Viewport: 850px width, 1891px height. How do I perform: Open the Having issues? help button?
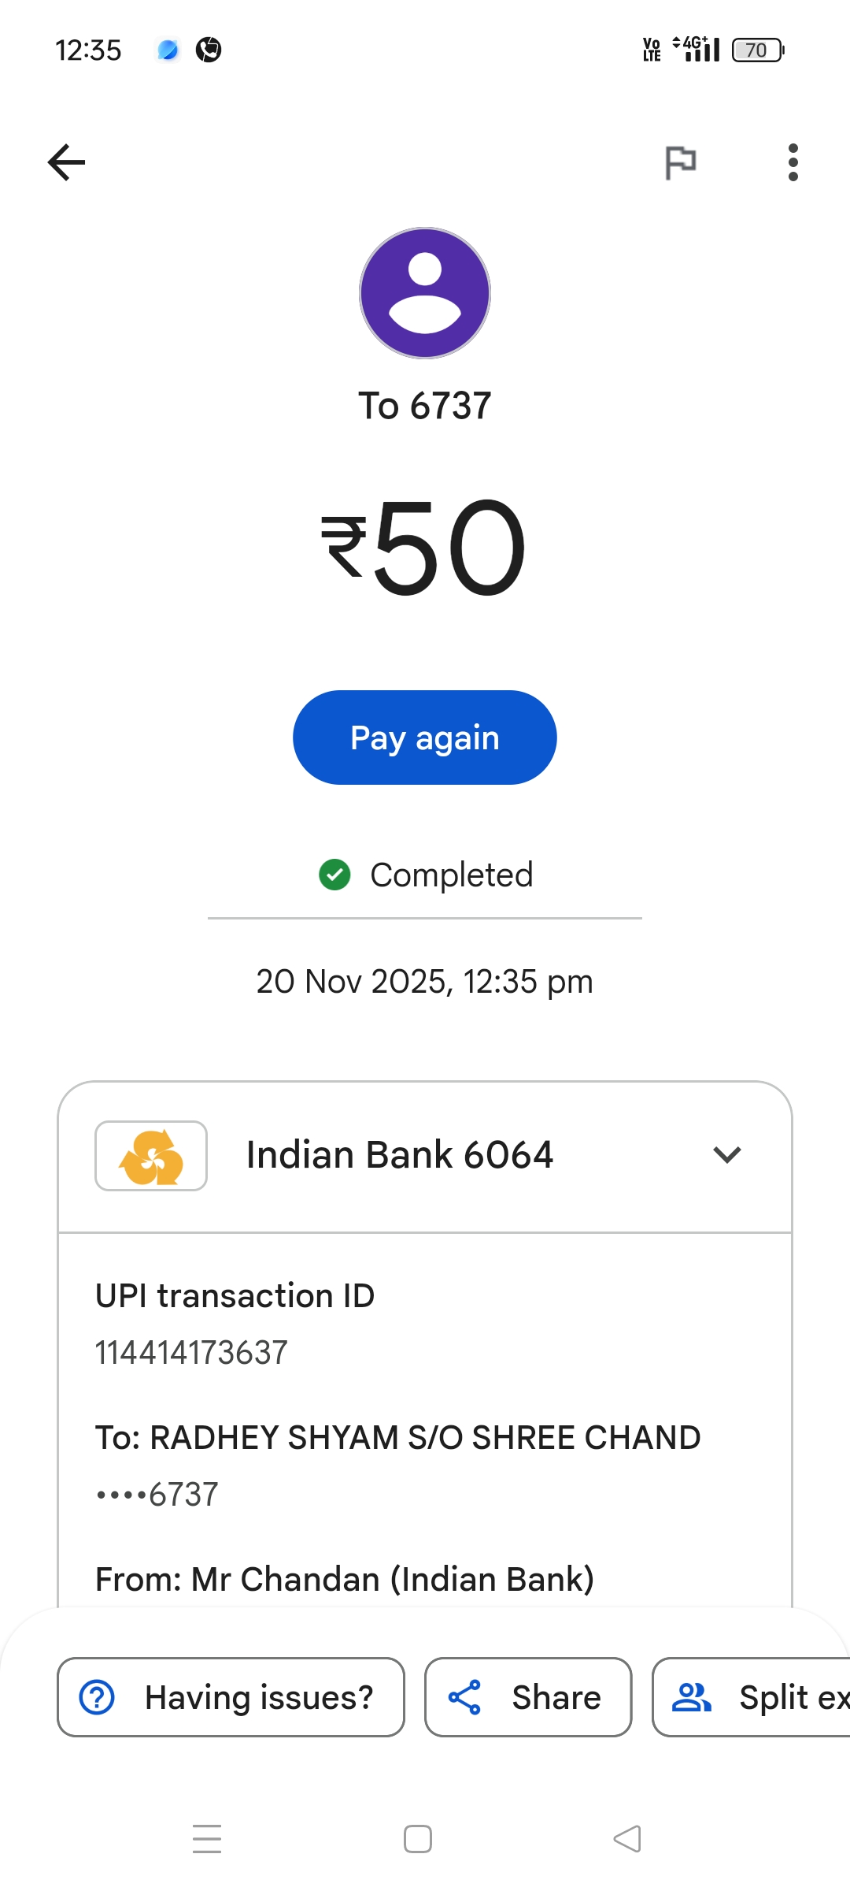pos(231,1697)
